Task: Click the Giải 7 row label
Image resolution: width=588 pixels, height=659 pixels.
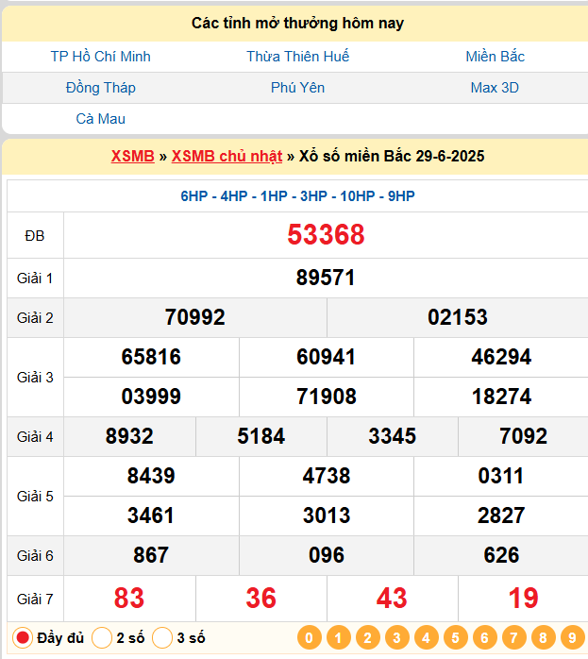Action: coord(35,599)
